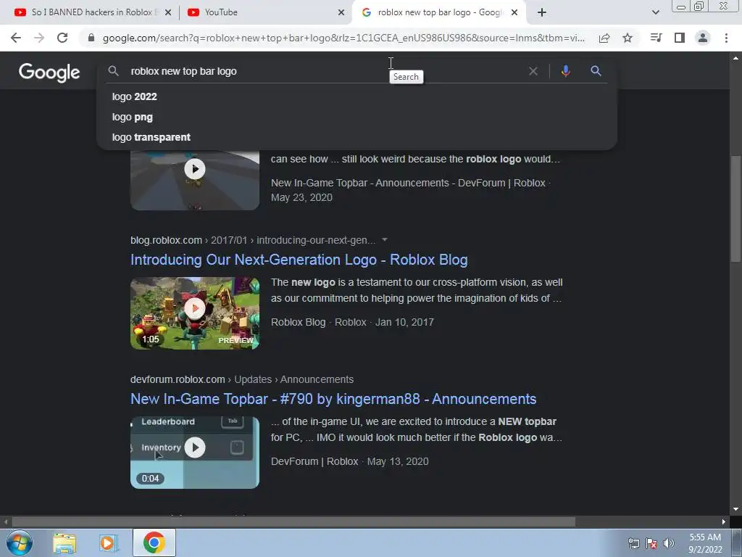Open a new tab with plus button
The height and width of the screenshot is (557, 742).
click(x=542, y=12)
